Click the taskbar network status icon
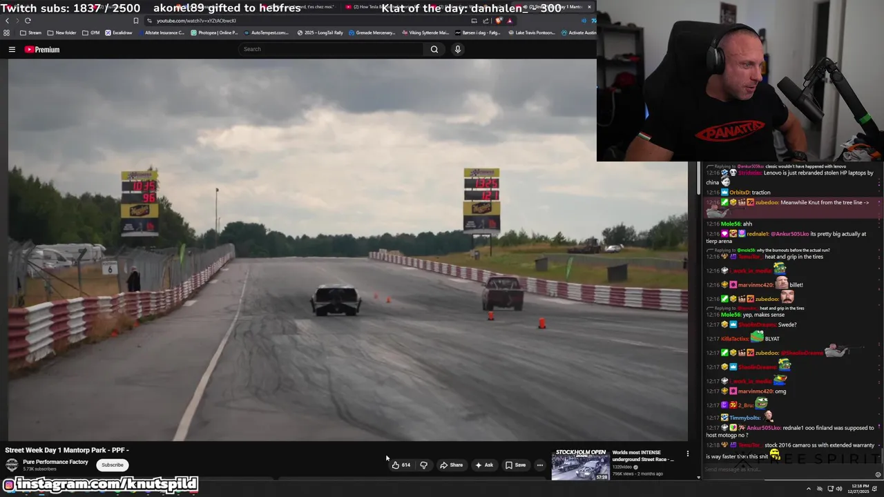Image resolution: width=884 pixels, height=497 pixels. pyautogui.click(x=830, y=489)
